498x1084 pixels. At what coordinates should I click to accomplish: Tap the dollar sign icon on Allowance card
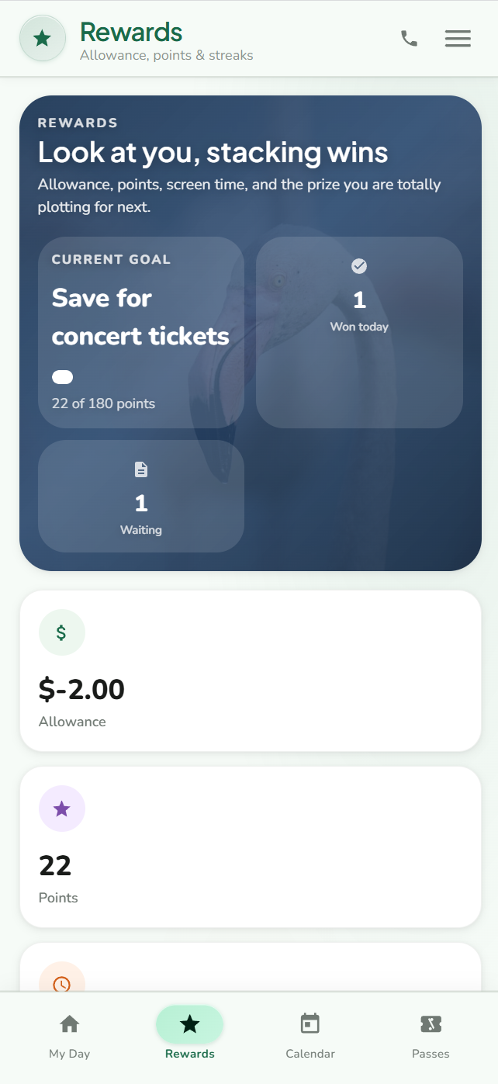tap(61, 632)
